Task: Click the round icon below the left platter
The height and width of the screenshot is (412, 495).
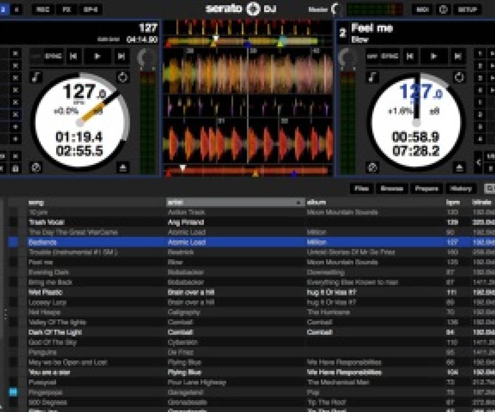Action: (36, 167)
